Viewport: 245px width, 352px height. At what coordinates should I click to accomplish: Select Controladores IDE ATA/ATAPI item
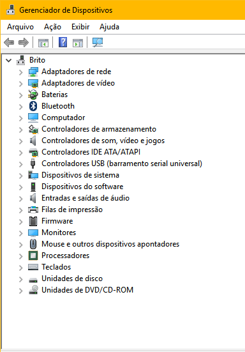91,152
